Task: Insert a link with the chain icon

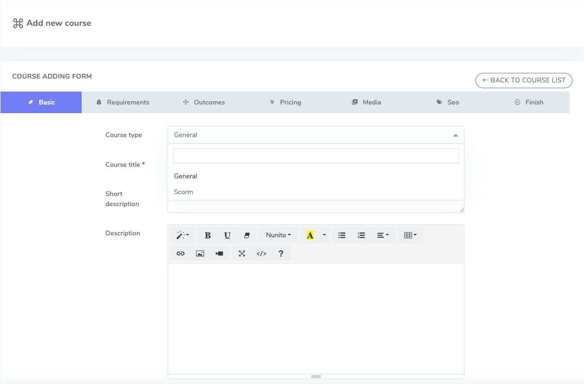Action: 181,254
